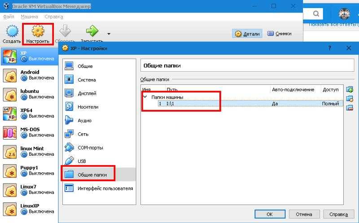Click remove shared folder icon
The image size is (359, 223).
(350, 107)
